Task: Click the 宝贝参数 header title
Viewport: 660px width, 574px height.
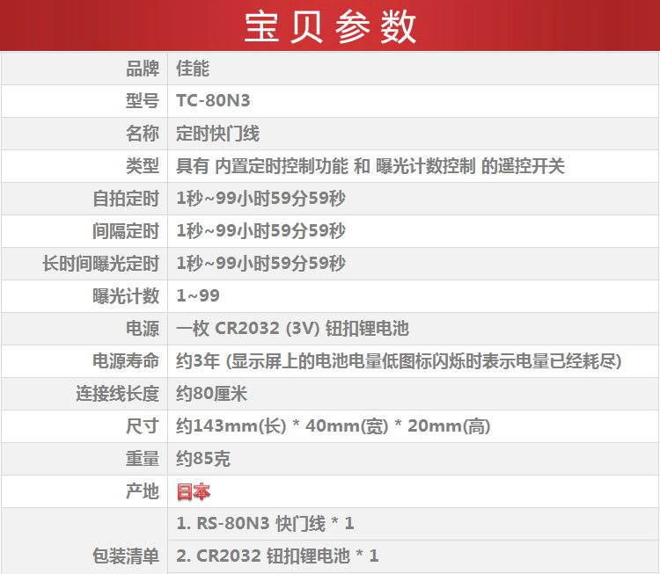Action: pyautogui.click(x=330, y=27)
